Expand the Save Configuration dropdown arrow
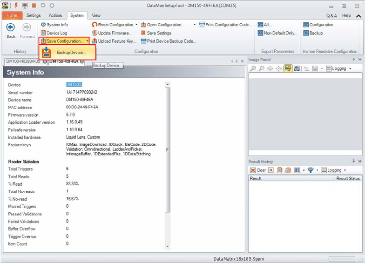The height and width of the screenshot is (263, 365). point(87,41)
